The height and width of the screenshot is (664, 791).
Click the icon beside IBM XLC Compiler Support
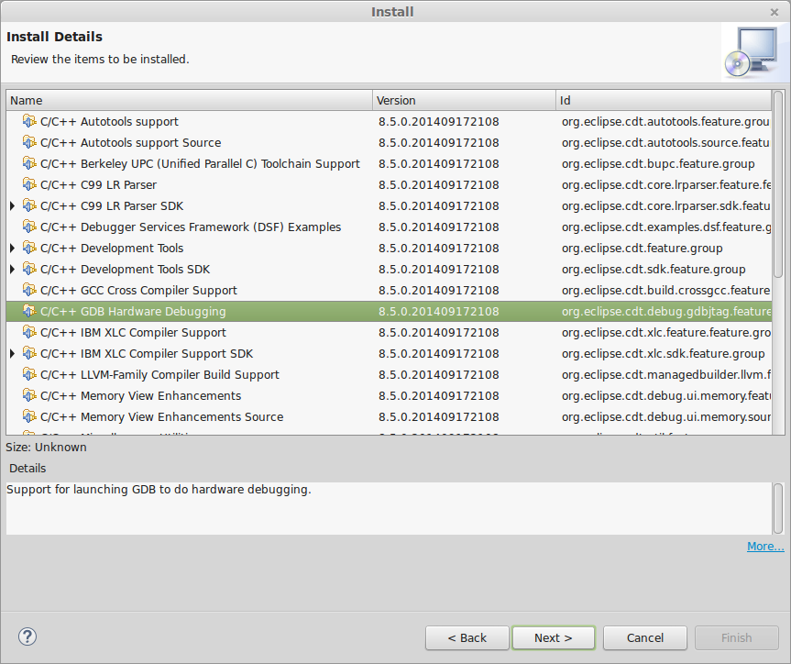click(x=29, y=332)
